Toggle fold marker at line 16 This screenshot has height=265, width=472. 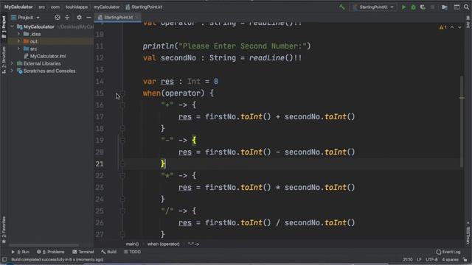pyautogui.click(x=122, y=105)
